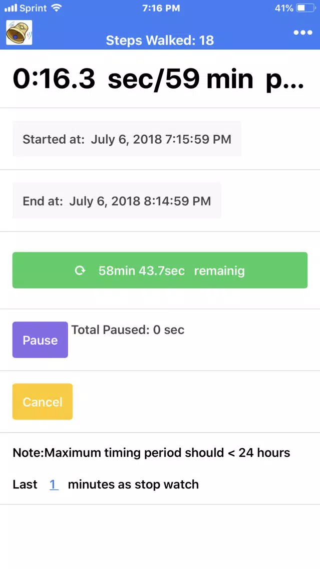Tap the Started at timestamp field
320x569 pixels.
pos(127,139)
